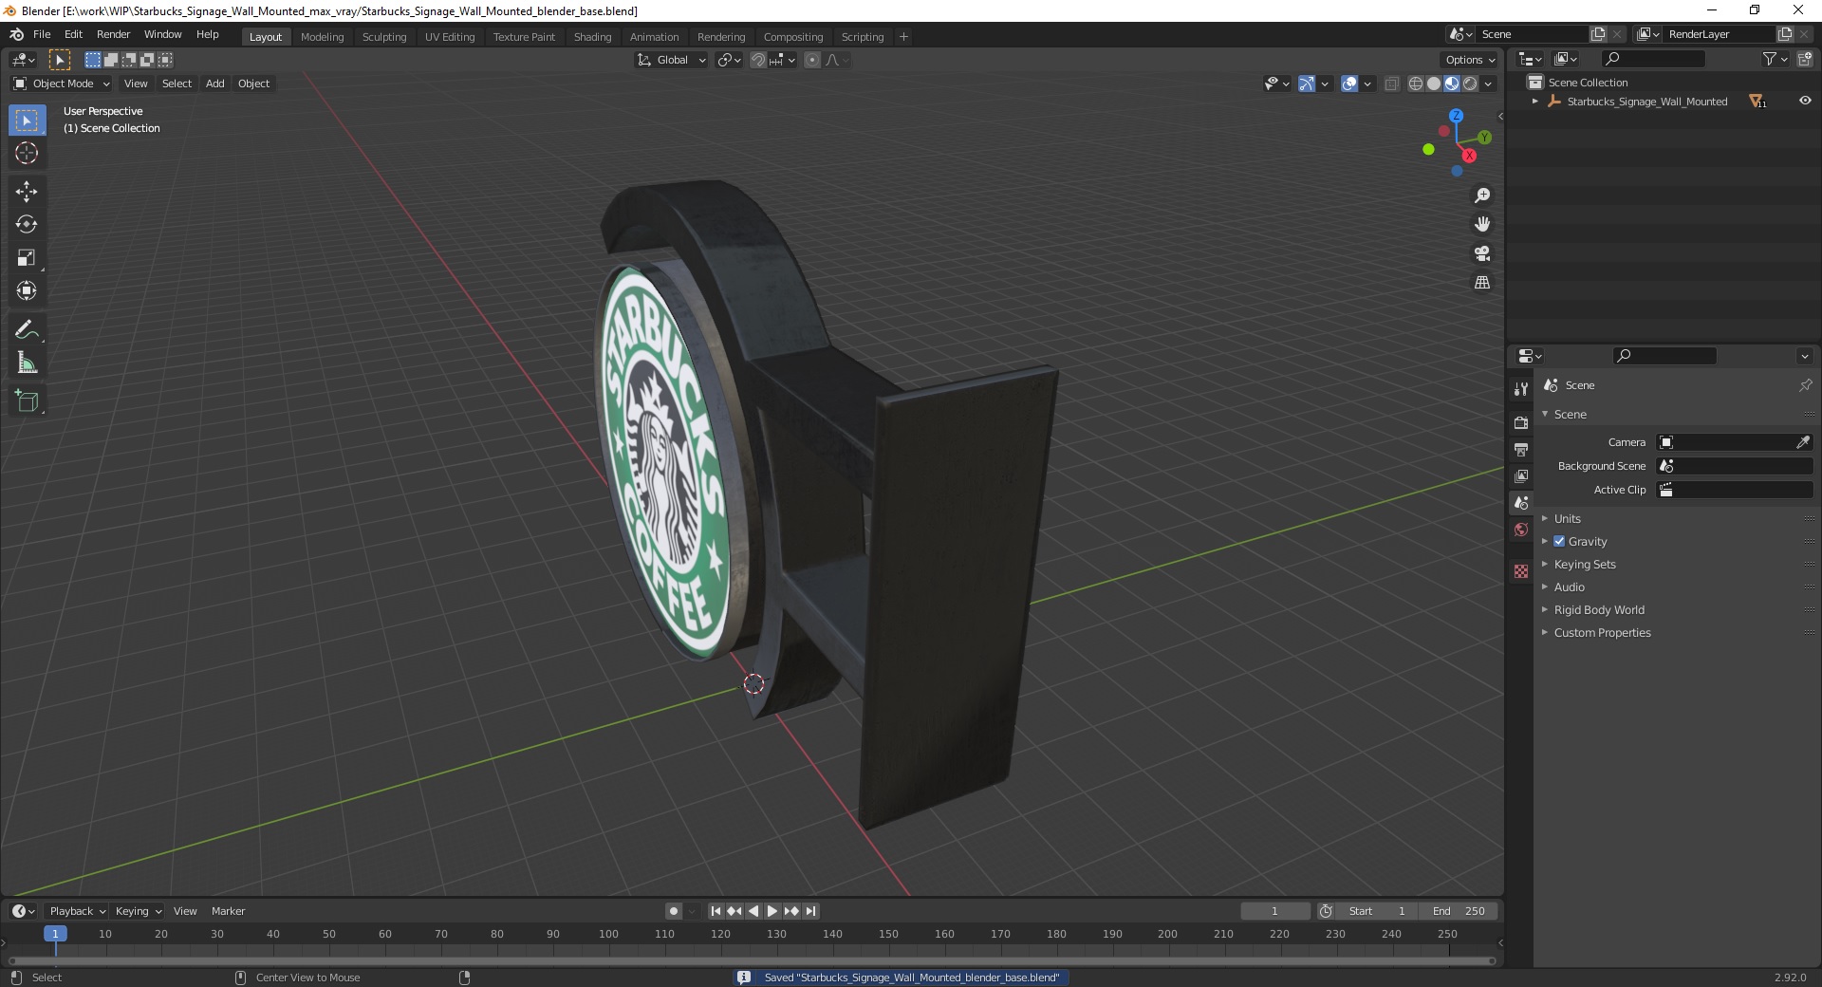Toggle proportional editing button
This screenshot has width=1822, height=987.
812,60
